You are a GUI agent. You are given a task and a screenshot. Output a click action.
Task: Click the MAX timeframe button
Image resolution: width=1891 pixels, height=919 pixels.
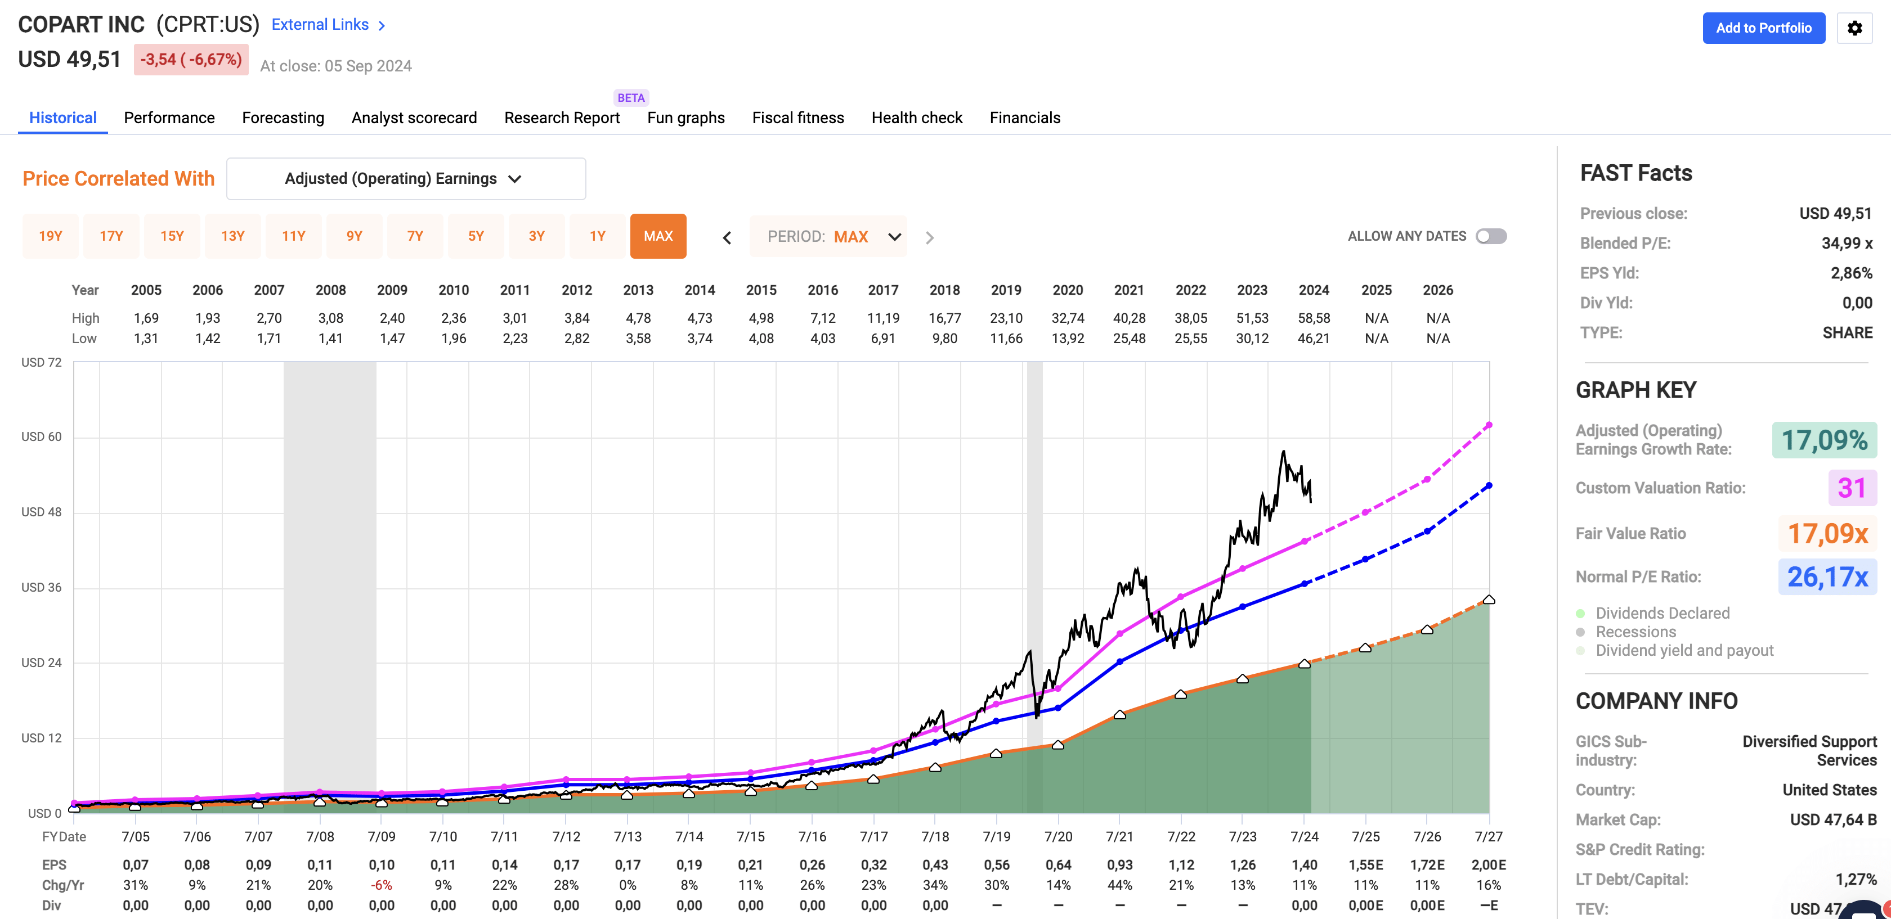click(658, 236)
